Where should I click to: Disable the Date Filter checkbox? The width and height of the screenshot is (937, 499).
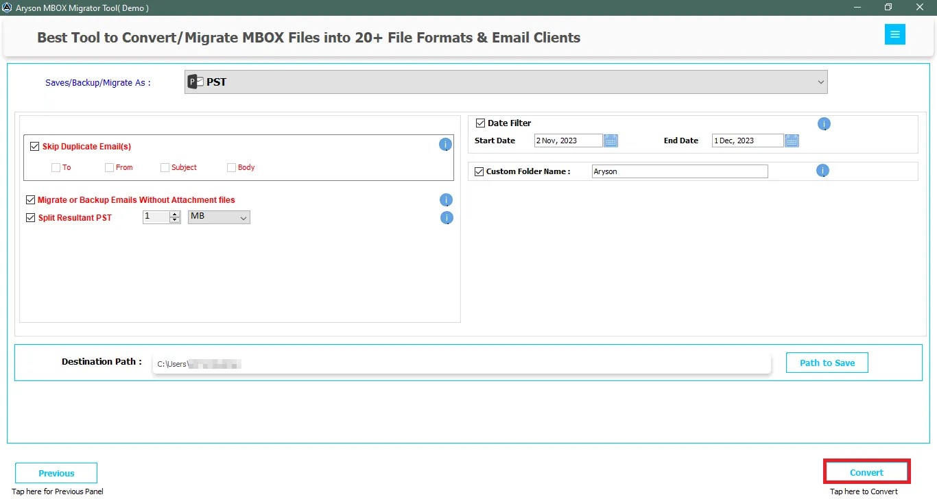point(480,123)
